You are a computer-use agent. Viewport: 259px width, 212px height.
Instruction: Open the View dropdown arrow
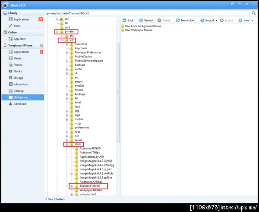[x=252, y=20]
